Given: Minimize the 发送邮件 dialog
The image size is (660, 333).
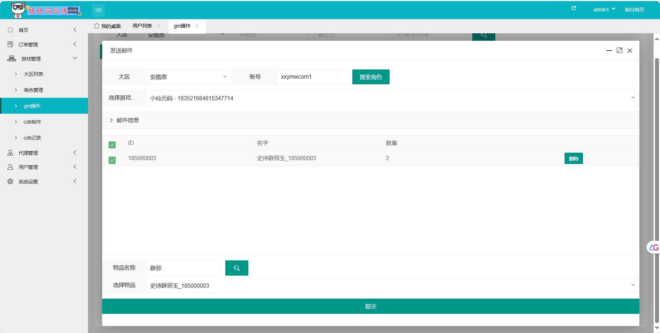Looking at the screenshot, I should [x=609, y=51].
